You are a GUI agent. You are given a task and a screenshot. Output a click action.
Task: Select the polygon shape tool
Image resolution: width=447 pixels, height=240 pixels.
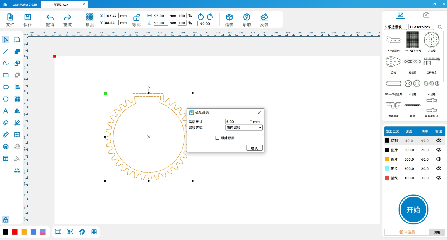coord(6,99)
